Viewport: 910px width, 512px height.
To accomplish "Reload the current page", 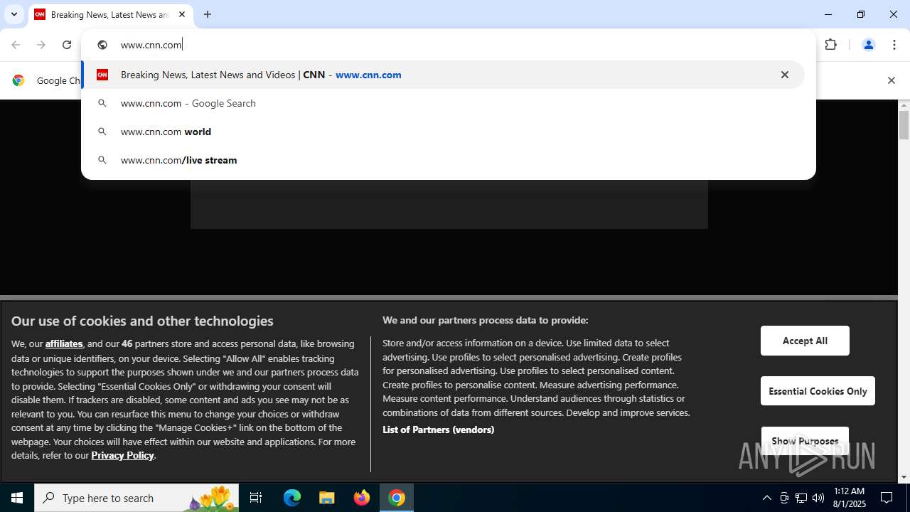I will (x=67, y=45).
